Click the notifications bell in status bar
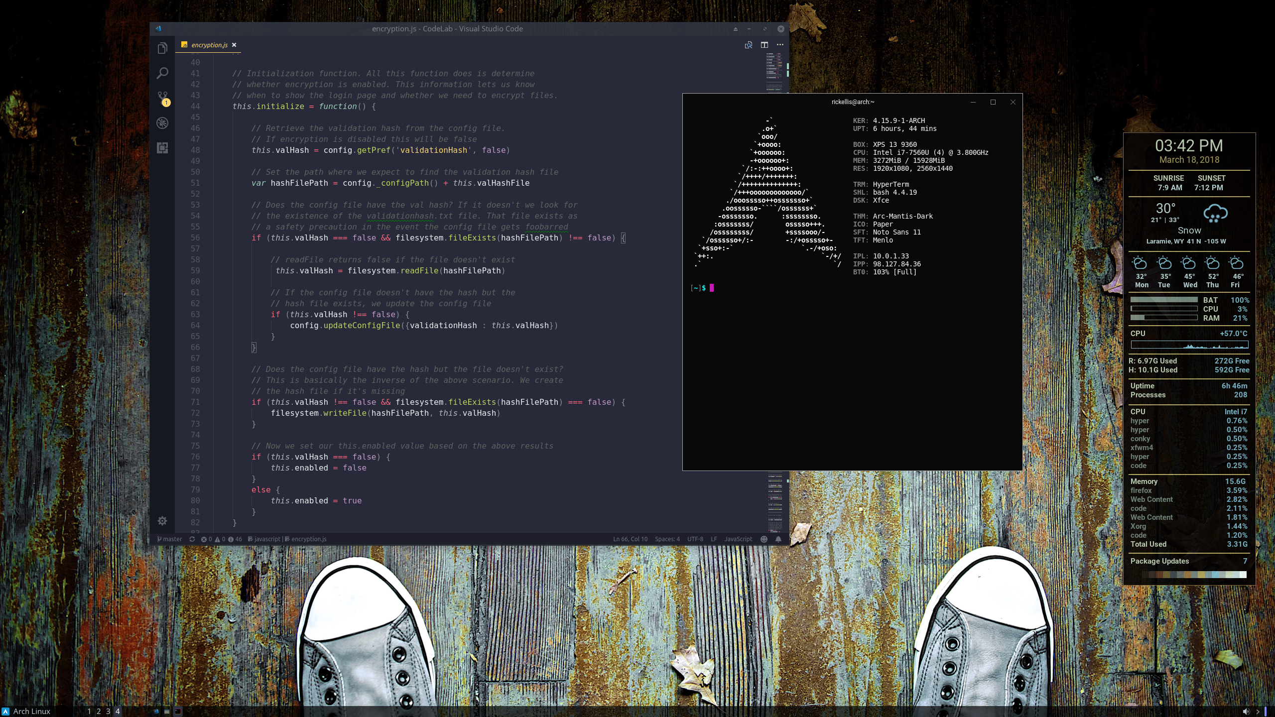1275x717 pixels. coord(778,539)
